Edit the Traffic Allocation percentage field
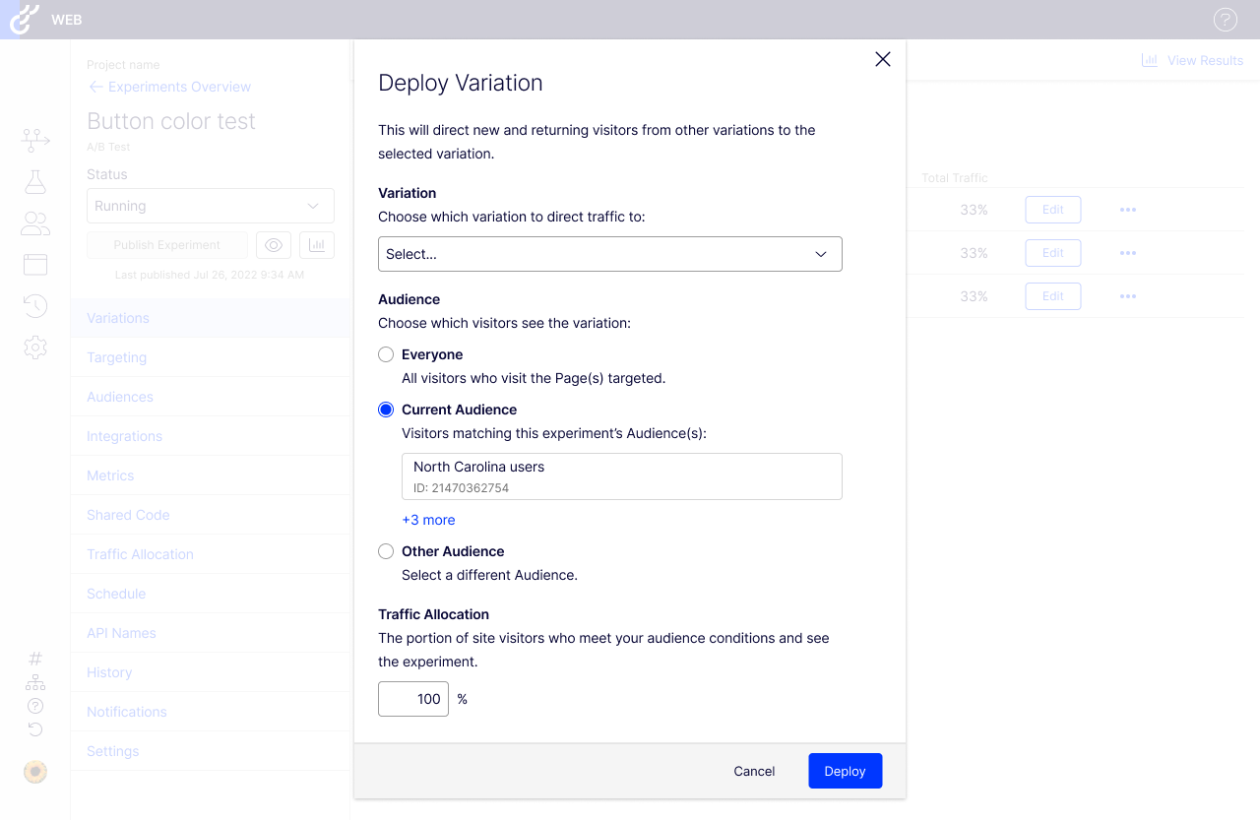The height and width of the screenshot is (822, 1260). pos(413,699)
